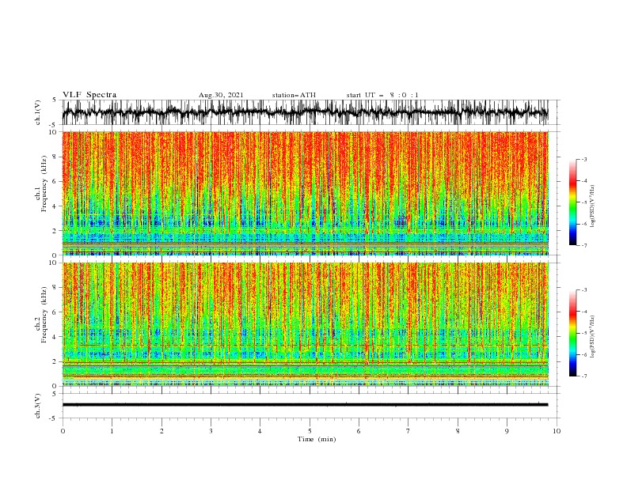Click the ch.3 voltage waveform trace
Viewport: 627px width, 484px height.
pos(305,405)
